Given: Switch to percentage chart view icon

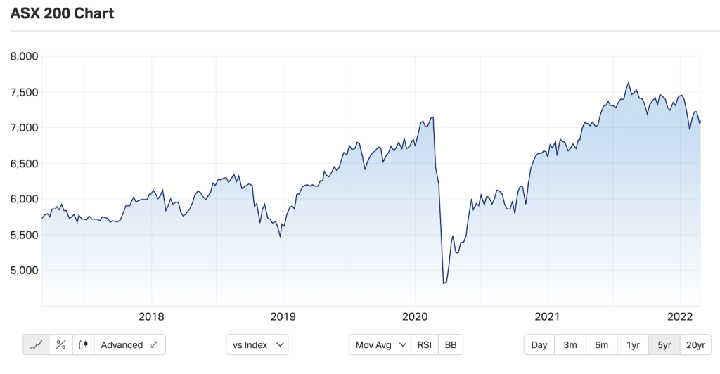Looking at the screenshot, I should point(61,344).
